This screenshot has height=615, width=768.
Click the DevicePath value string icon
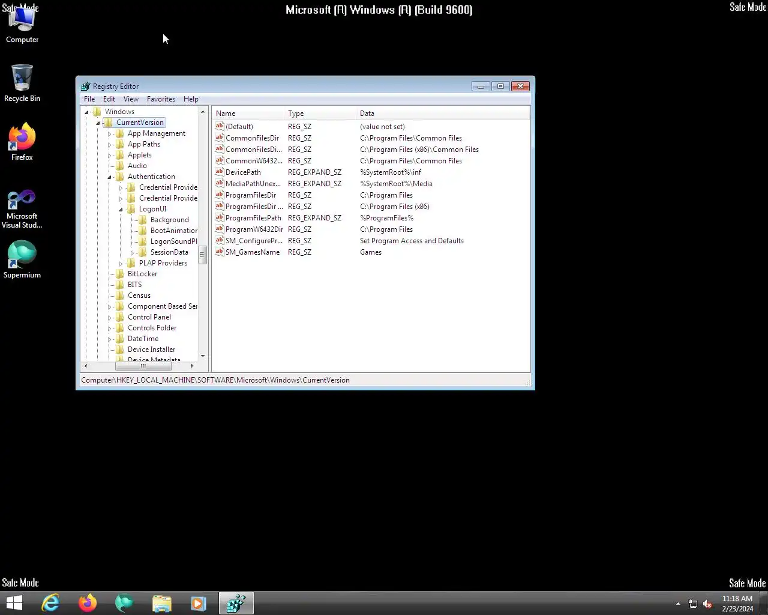pyautogui.click(x=220, y=172)
